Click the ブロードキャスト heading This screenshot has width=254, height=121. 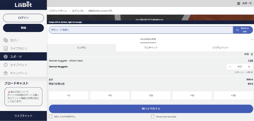(x=16, y=83)
